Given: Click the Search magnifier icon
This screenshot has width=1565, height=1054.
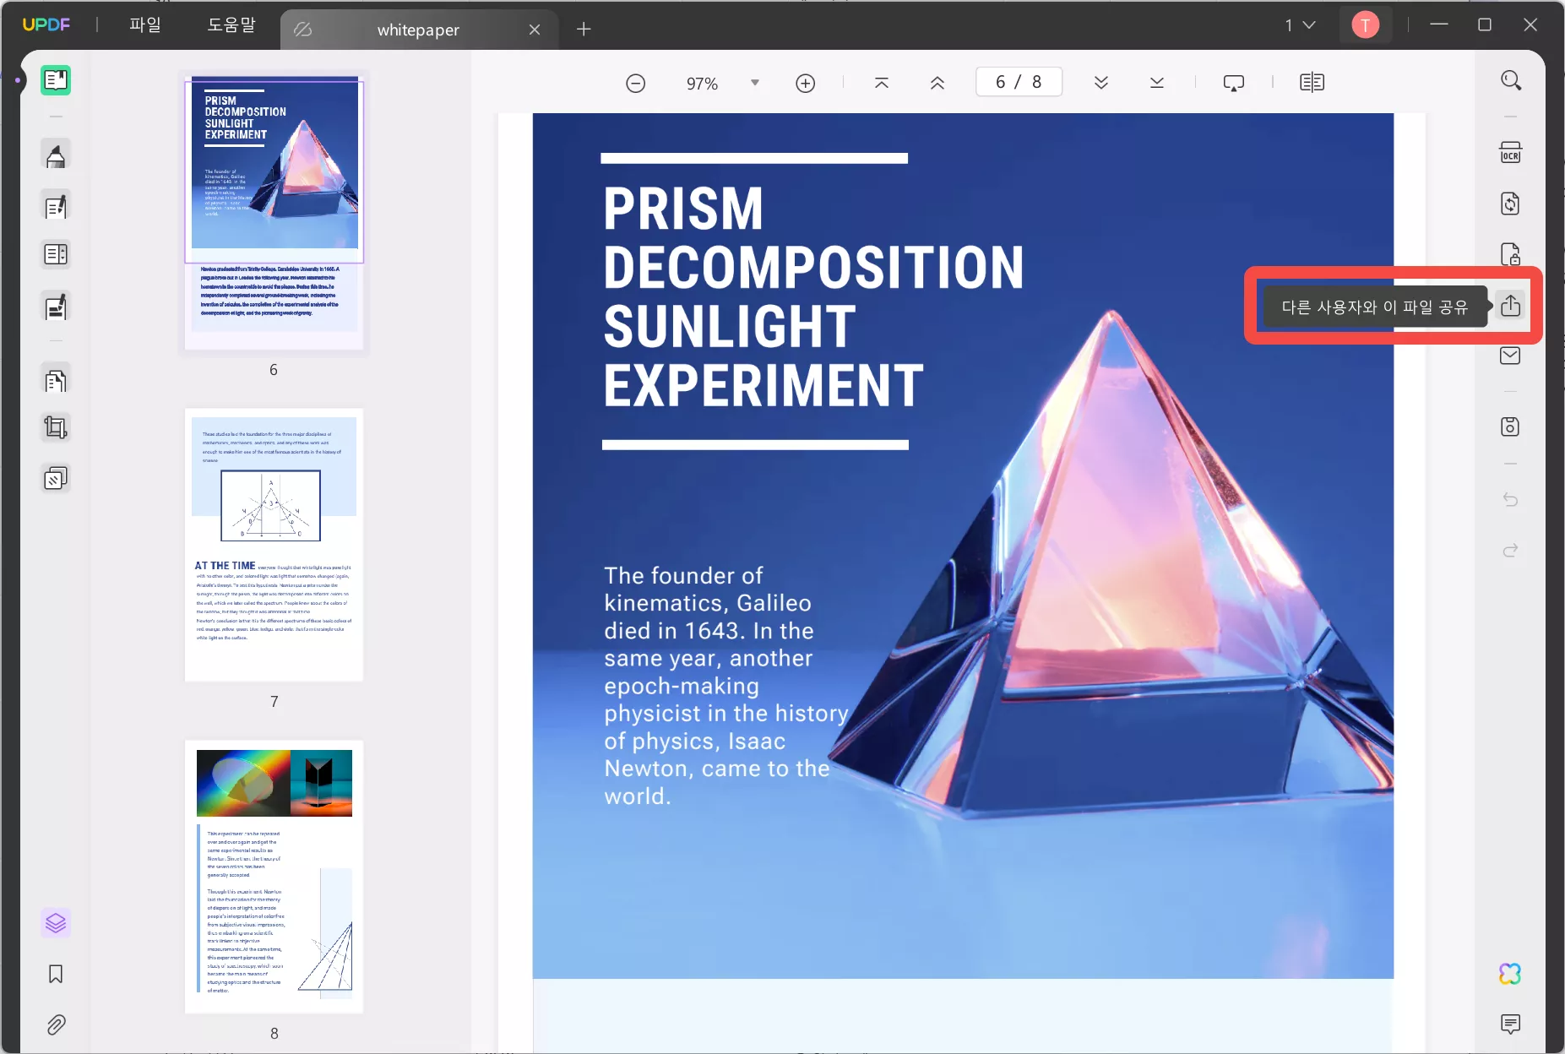Looking at the screenshot, I should point(1511,80).
